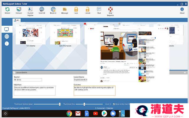Adjust the Thumbnail Update Speed slider
Viewport: 189px width, 118px height.
click(x=60, y=104)
